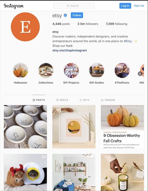Open the etsy.me/shopinstagram link
This screenshot has width=148, height=191.
point(70,50)
